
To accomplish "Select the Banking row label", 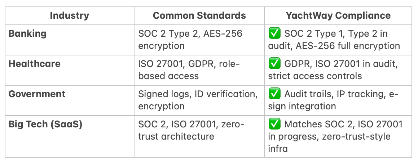I will click(x=27, y=34).
